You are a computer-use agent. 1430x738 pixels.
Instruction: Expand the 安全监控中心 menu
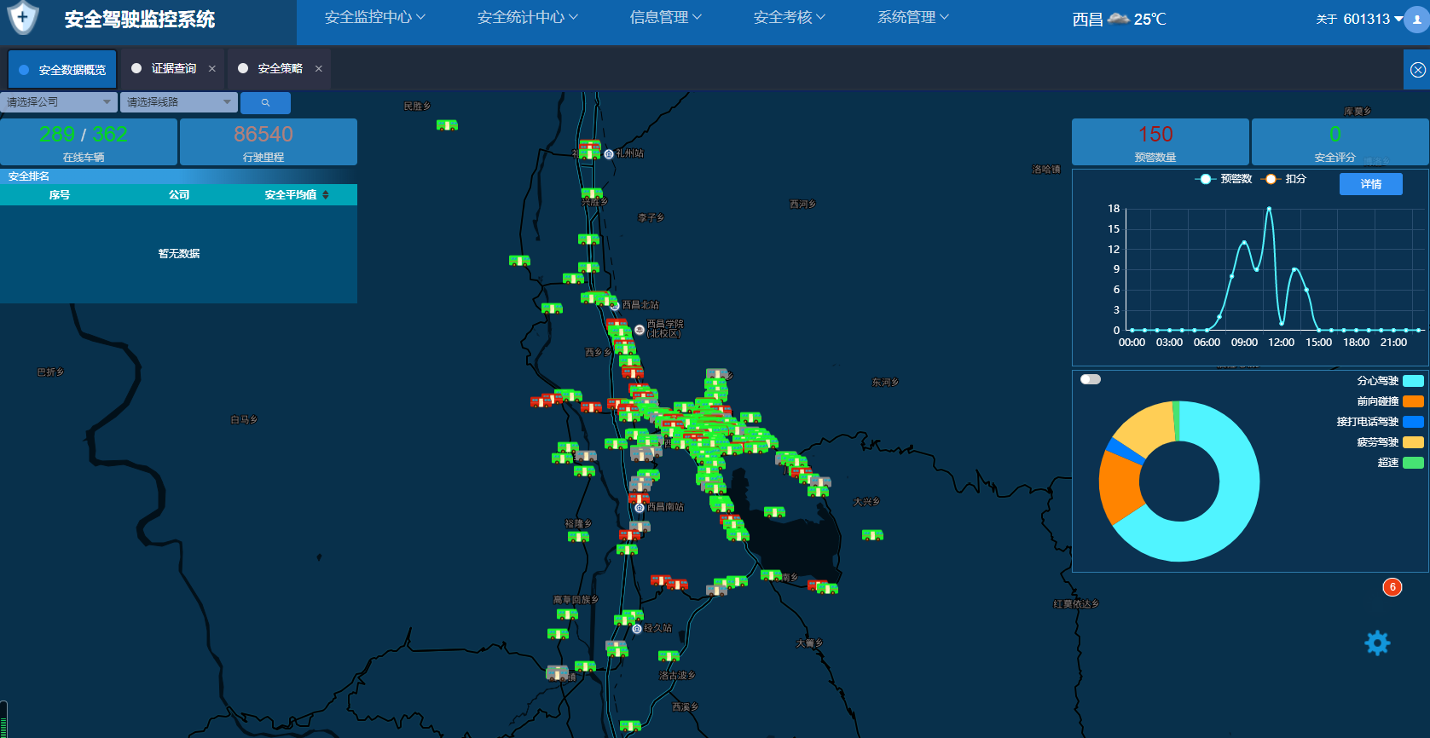(375, 17)
